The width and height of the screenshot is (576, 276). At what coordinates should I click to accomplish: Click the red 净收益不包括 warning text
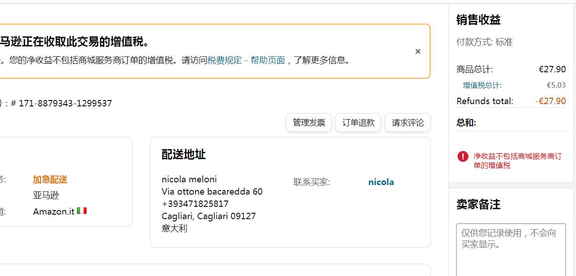click(517, 161)
